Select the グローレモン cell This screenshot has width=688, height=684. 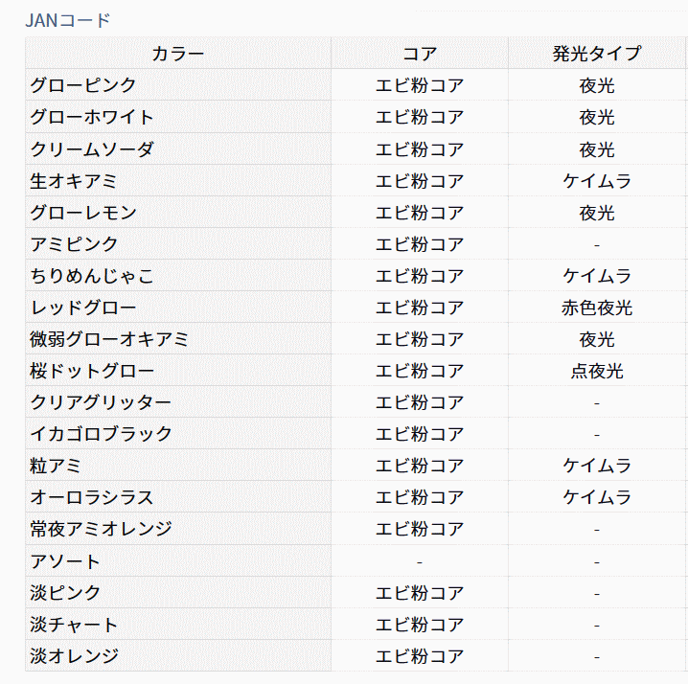(x=82, y=213)
